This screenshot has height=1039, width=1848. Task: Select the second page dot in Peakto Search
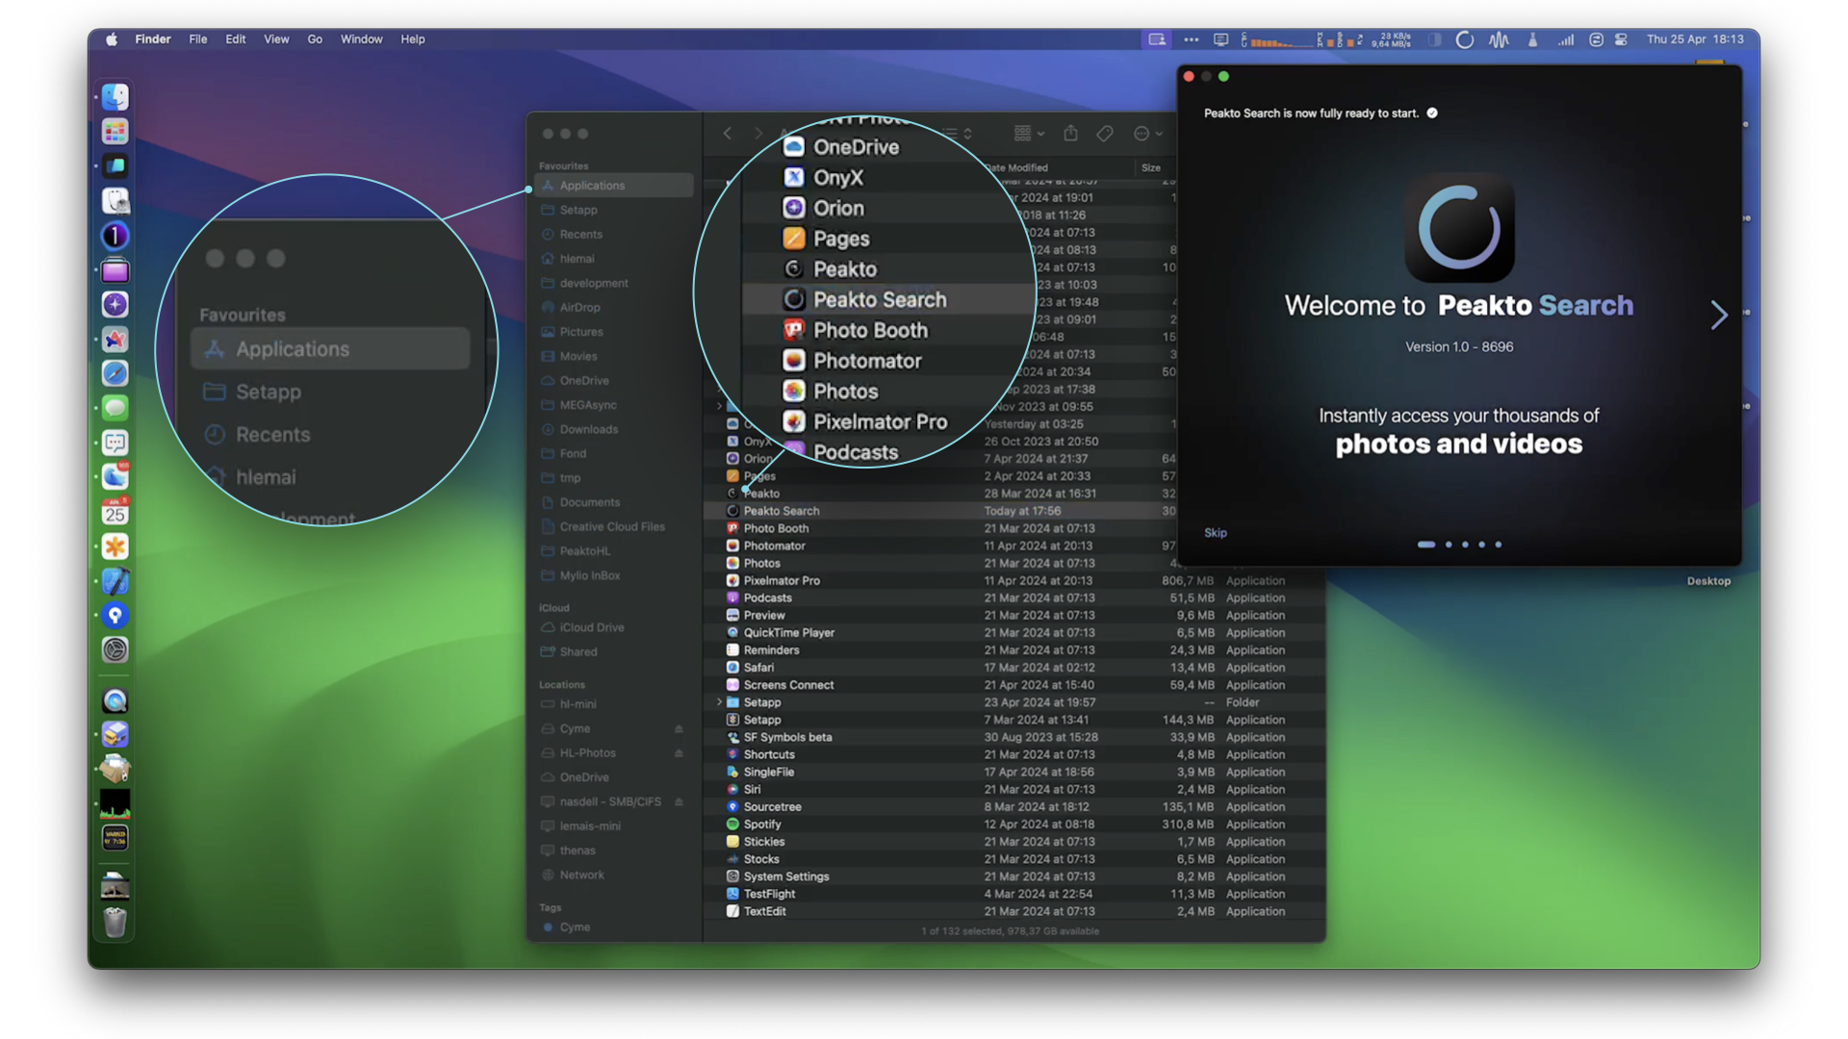[x=1449, y=545]
